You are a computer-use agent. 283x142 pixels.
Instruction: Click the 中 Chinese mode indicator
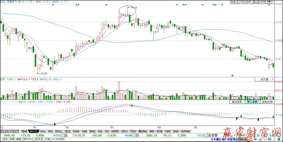tap(256, 139)
